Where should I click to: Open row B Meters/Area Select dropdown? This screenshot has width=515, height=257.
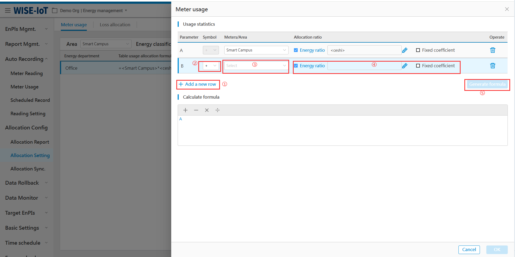tap(256, 66)
